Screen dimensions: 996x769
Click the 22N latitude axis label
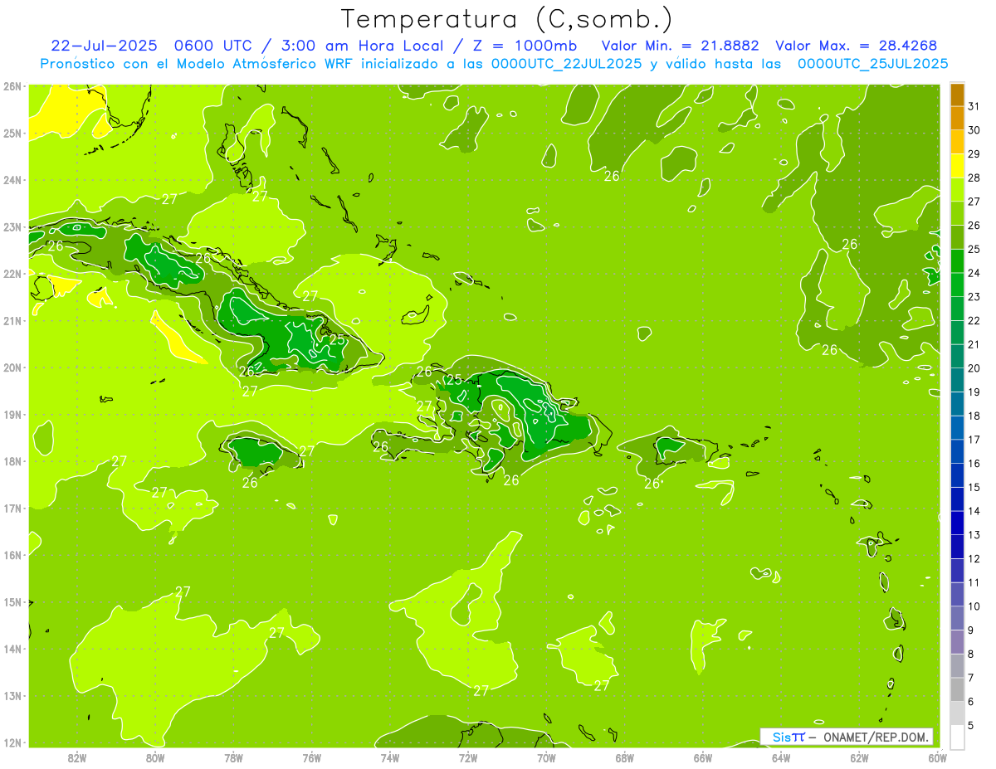tap(12, 274)
